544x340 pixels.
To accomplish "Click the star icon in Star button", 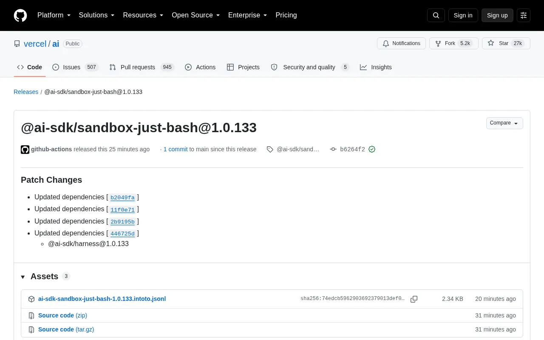I will [491, 43].
